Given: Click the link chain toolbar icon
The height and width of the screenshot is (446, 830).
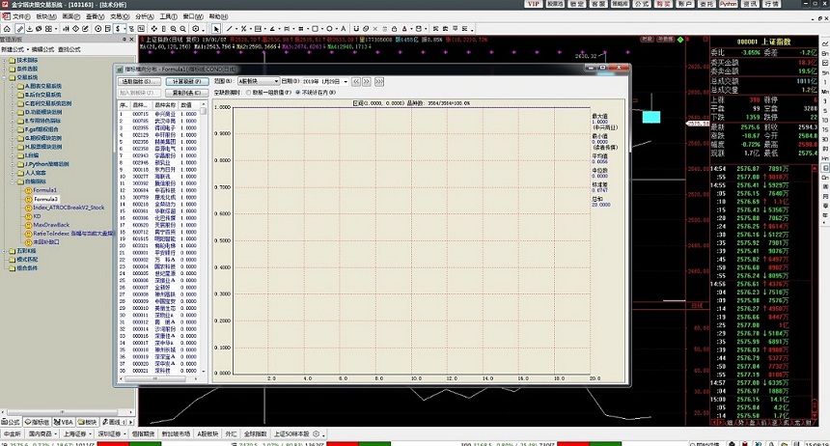Looking at the screenshot, I should pos(19,28).
